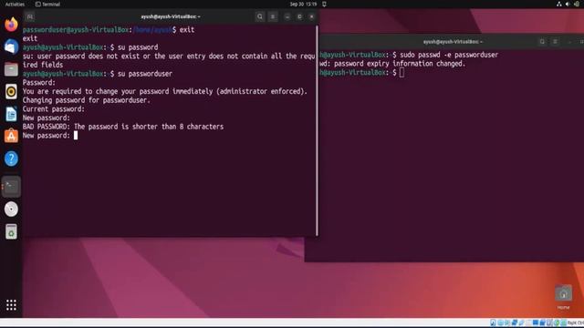Click search icon in the back terminal

(x=542, y=42)
